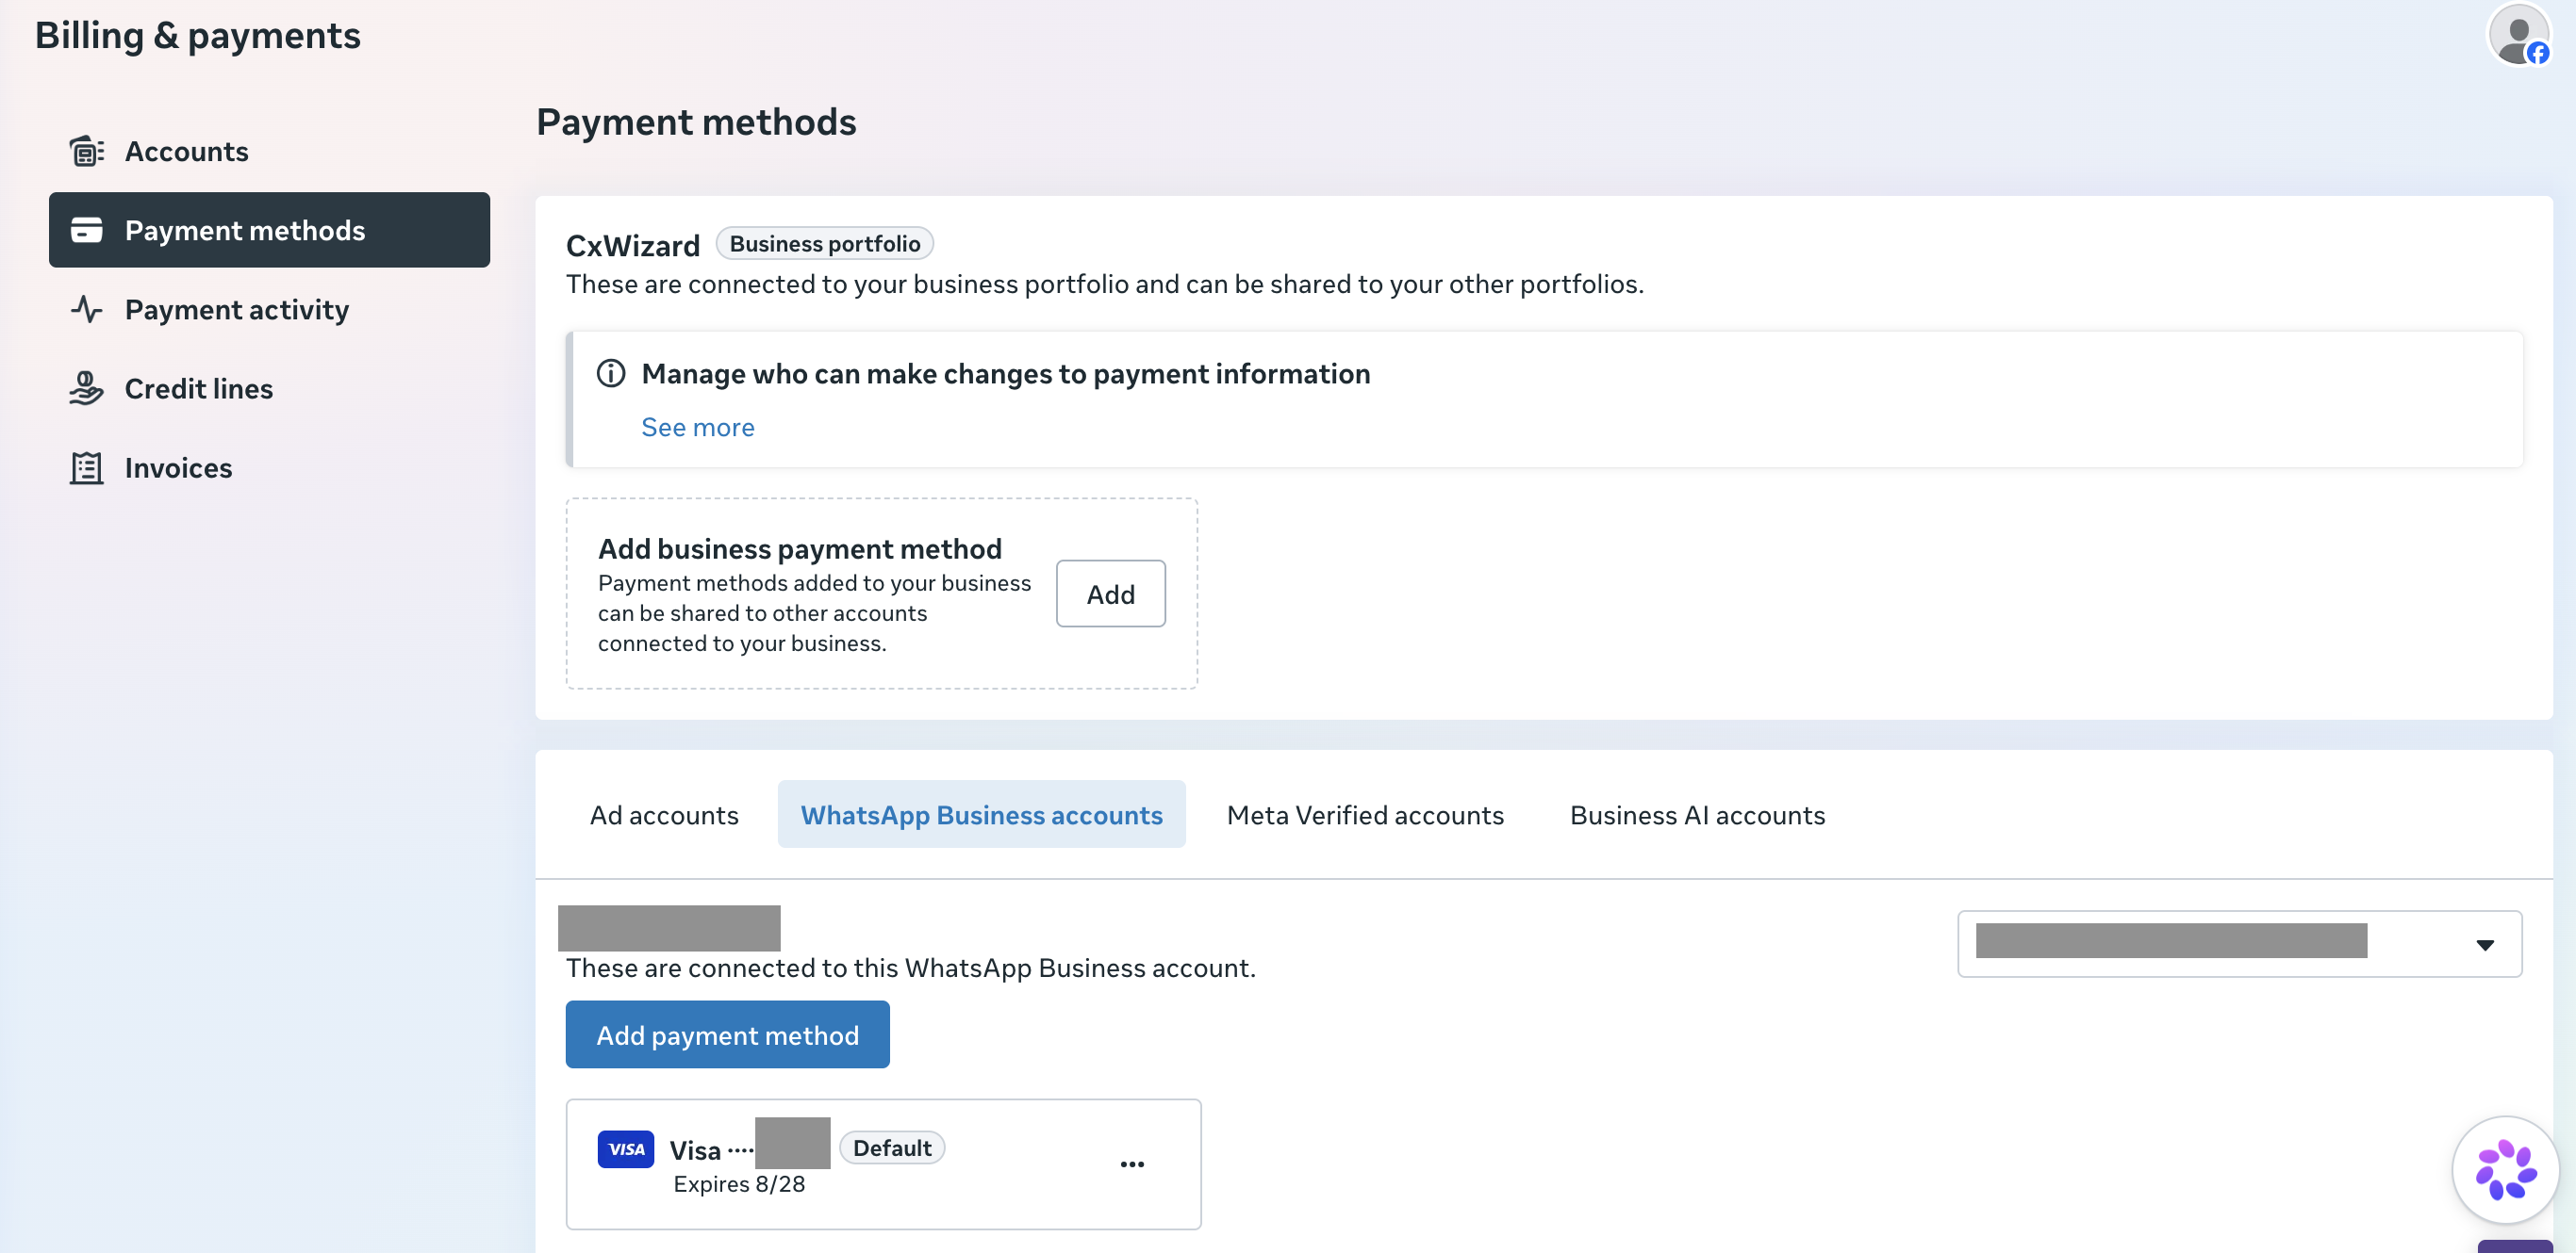Open Credit lines page

pyautogui.click(x=269, y=388)
